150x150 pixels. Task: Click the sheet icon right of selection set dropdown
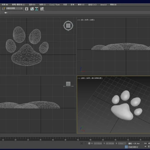tap(27, 9)
